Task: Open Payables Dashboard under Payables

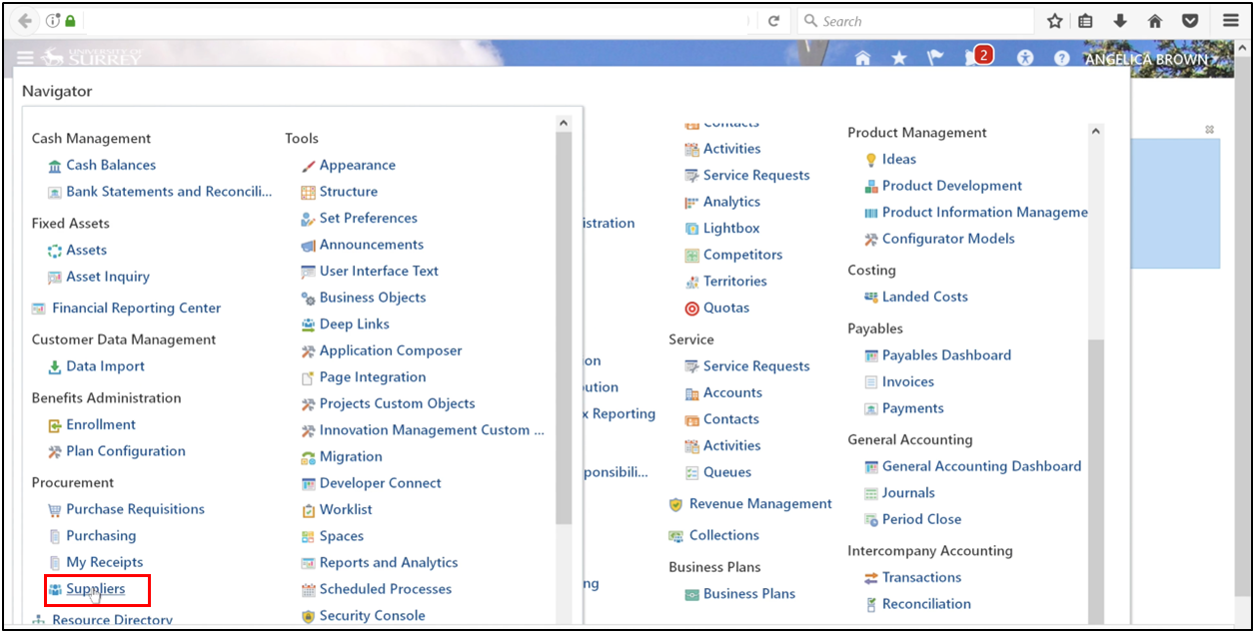Action: tap(946, 354)
